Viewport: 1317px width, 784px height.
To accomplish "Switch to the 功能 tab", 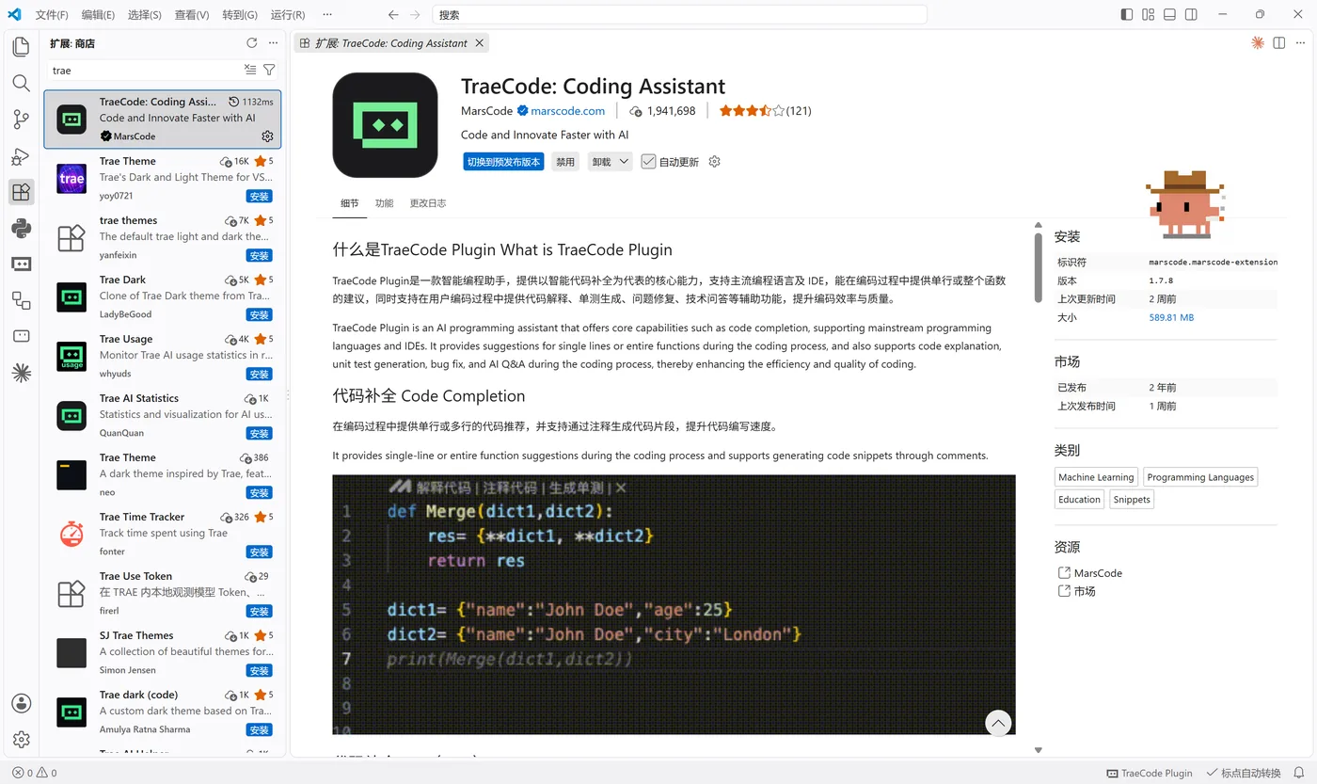I will 384,203.
